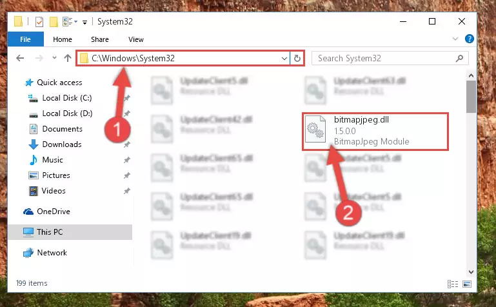
Task: Open the File menu
Action: [25, 39]
